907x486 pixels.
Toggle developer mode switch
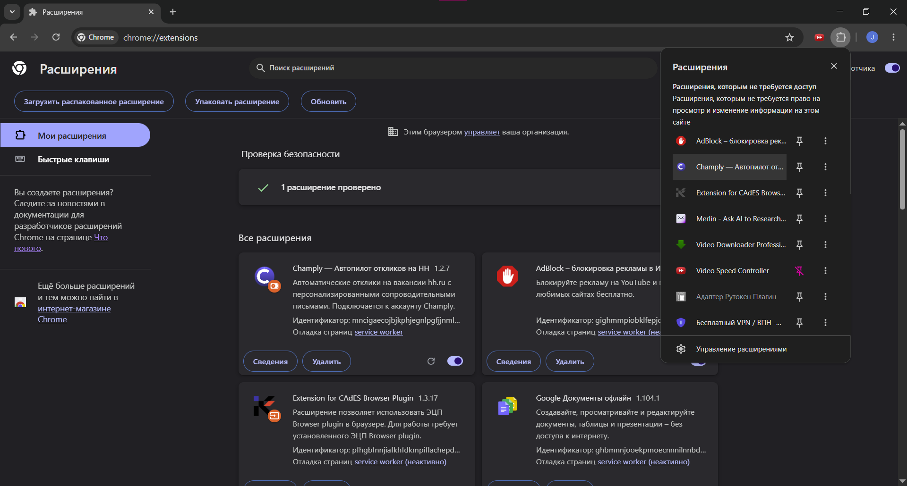tap(892, 68)
